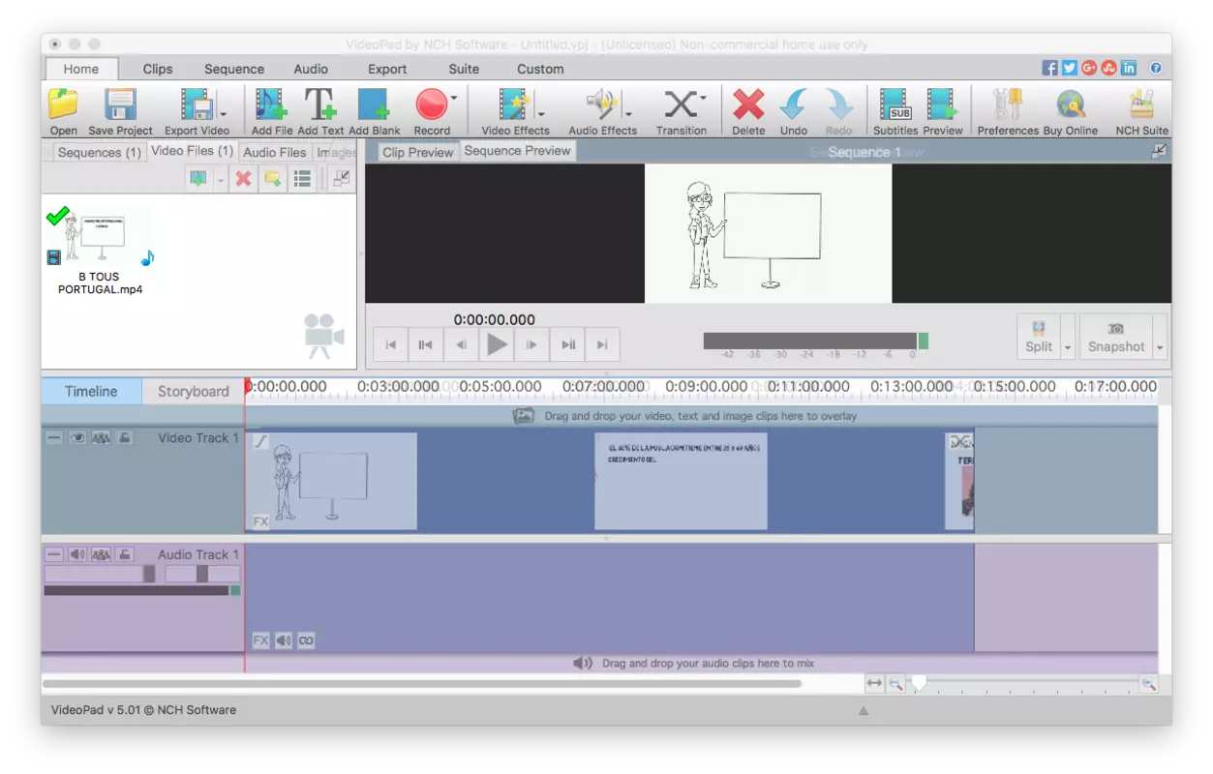
Task: Click the Facebook share icon
Action: (x=1049, y=68)
